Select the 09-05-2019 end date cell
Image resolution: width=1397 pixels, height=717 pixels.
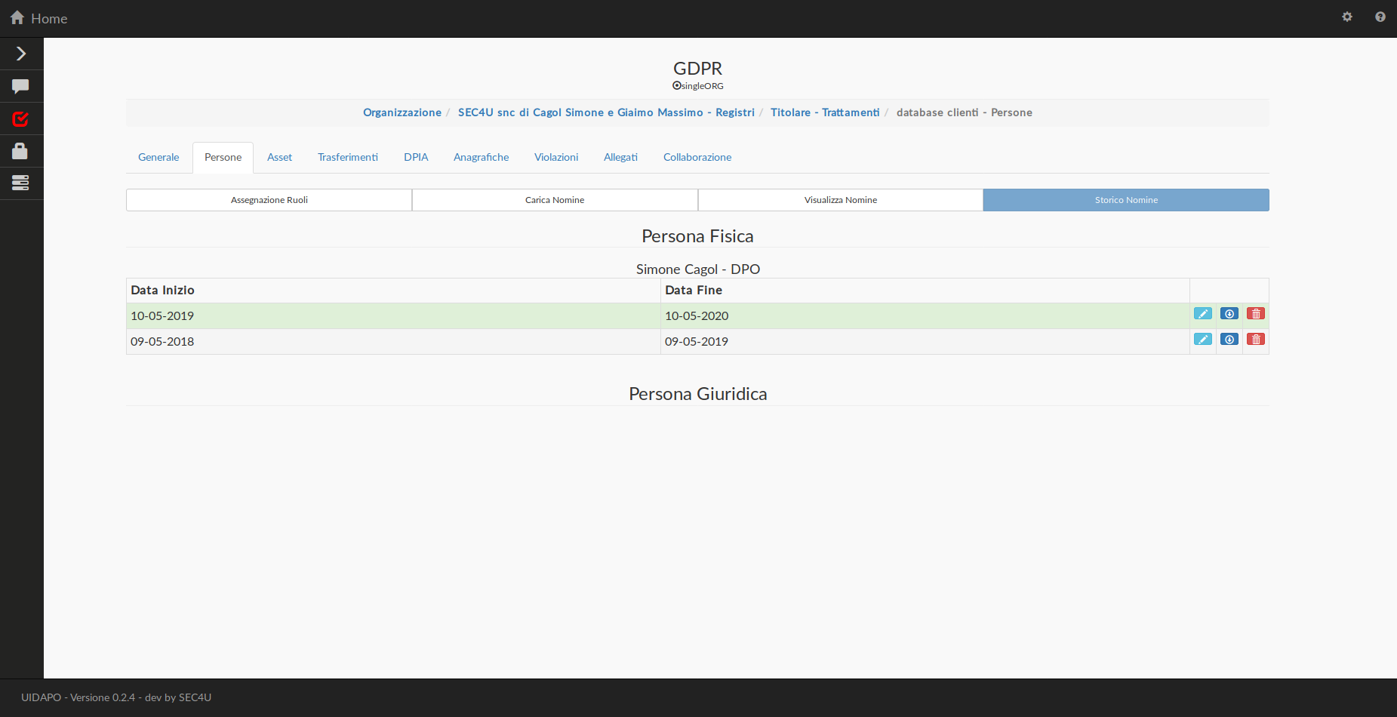[x=925, y=341]
